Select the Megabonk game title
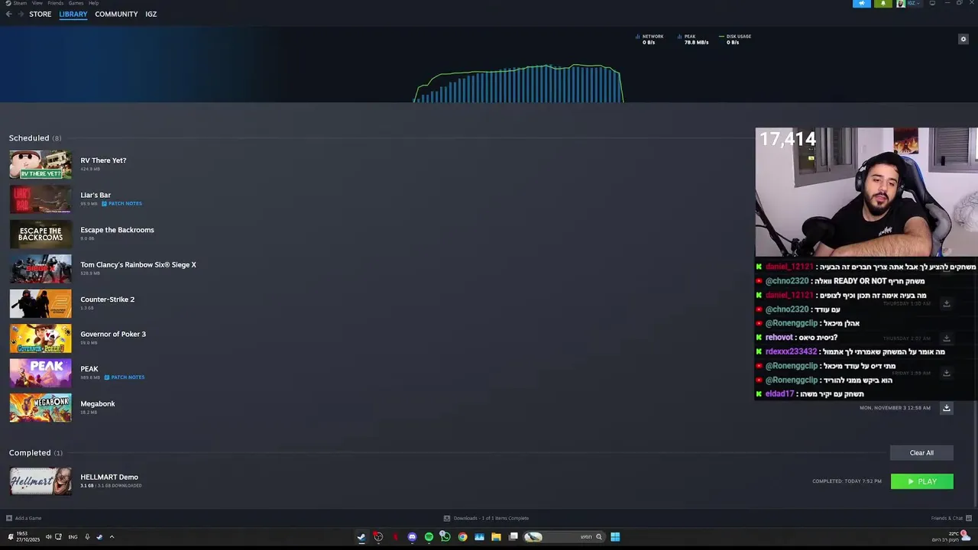 [x=98, y=403]
